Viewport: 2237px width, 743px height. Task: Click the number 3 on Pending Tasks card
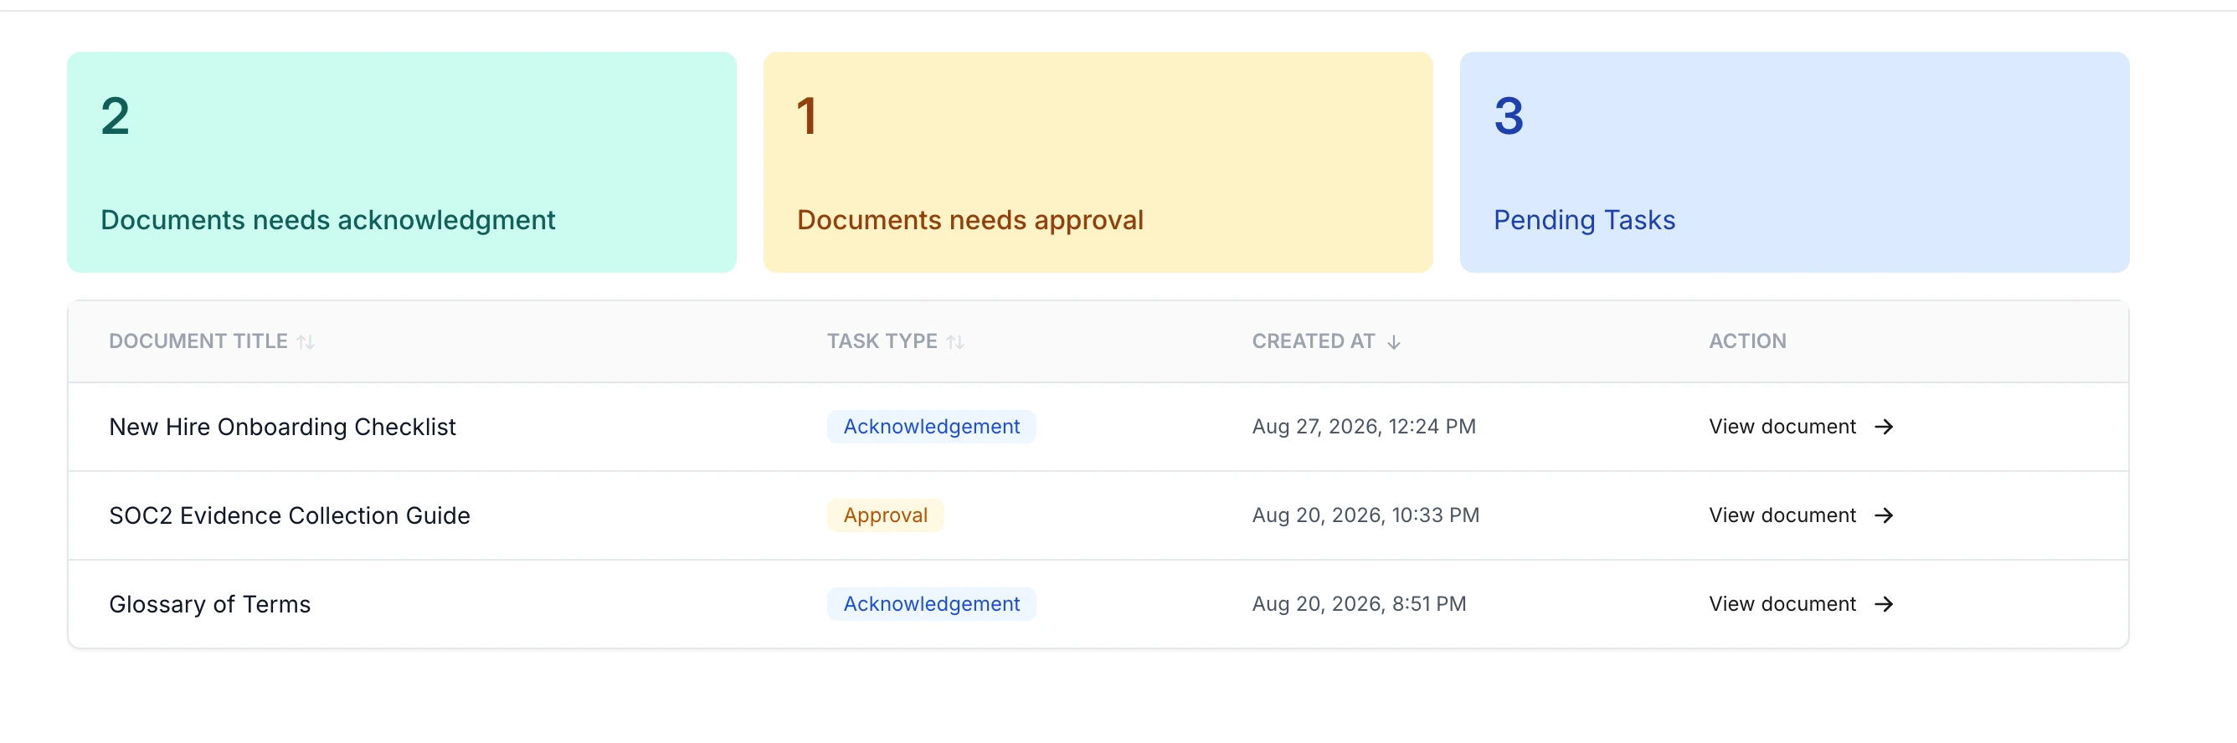tap(1509, 116)
